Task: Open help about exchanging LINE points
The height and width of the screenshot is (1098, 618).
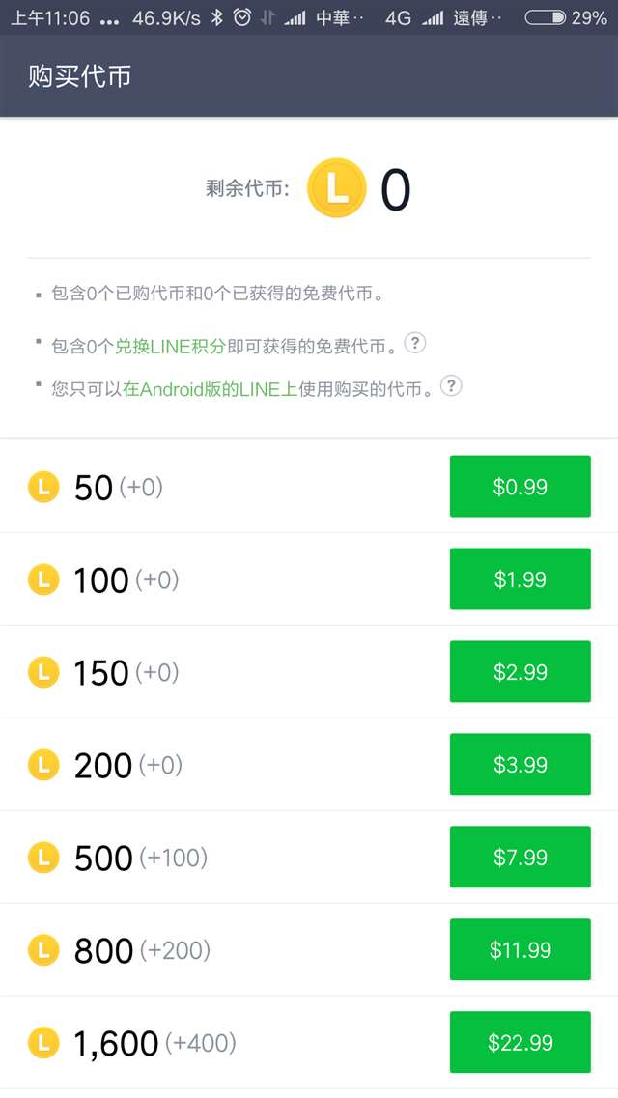Action: 414,343
